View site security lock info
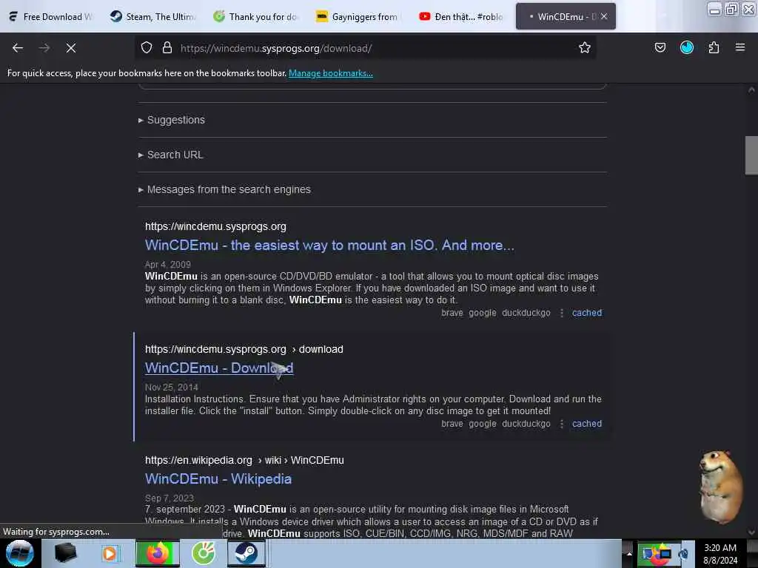The width and height of the screenshot is (758, 568). pyautogui.click(x=167, y=48)
